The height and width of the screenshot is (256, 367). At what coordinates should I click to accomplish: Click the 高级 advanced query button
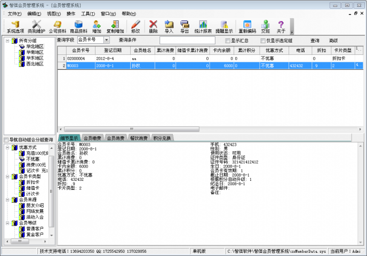[333, 41]
